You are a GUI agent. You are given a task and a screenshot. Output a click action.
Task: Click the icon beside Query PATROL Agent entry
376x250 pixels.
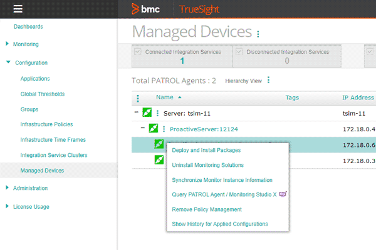click(283, 194)
